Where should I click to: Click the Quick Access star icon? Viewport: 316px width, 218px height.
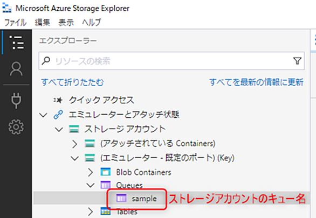click(x=58, y=100)
